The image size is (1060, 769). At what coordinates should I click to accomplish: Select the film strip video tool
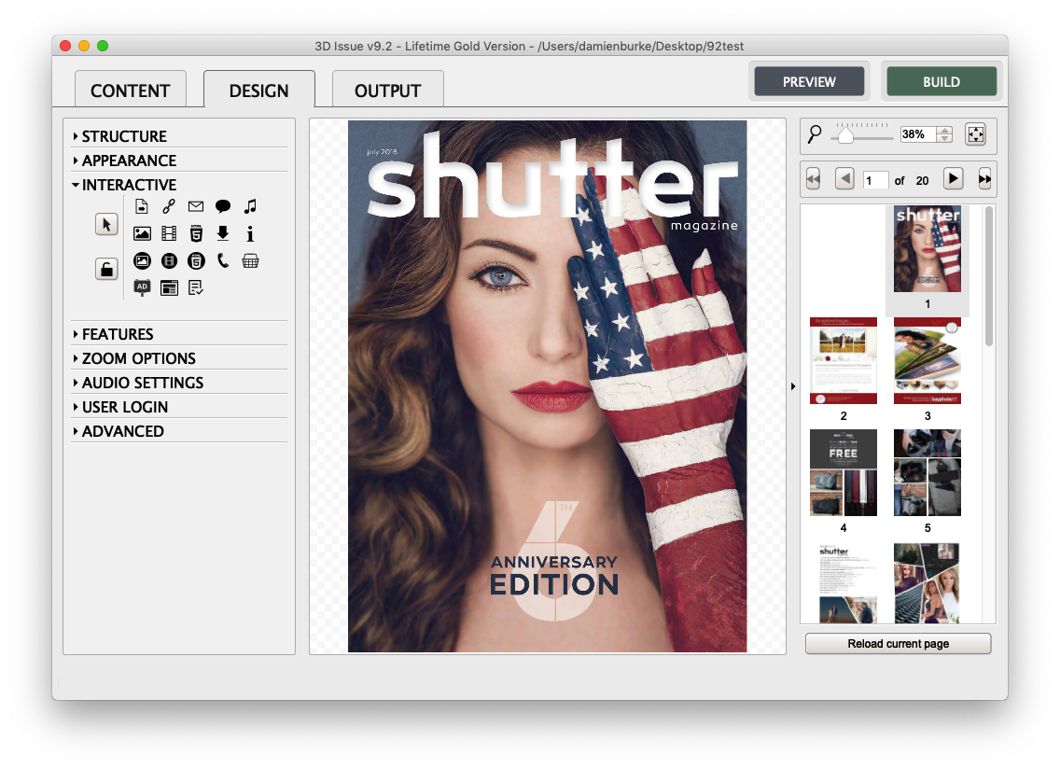coord(169,234)
